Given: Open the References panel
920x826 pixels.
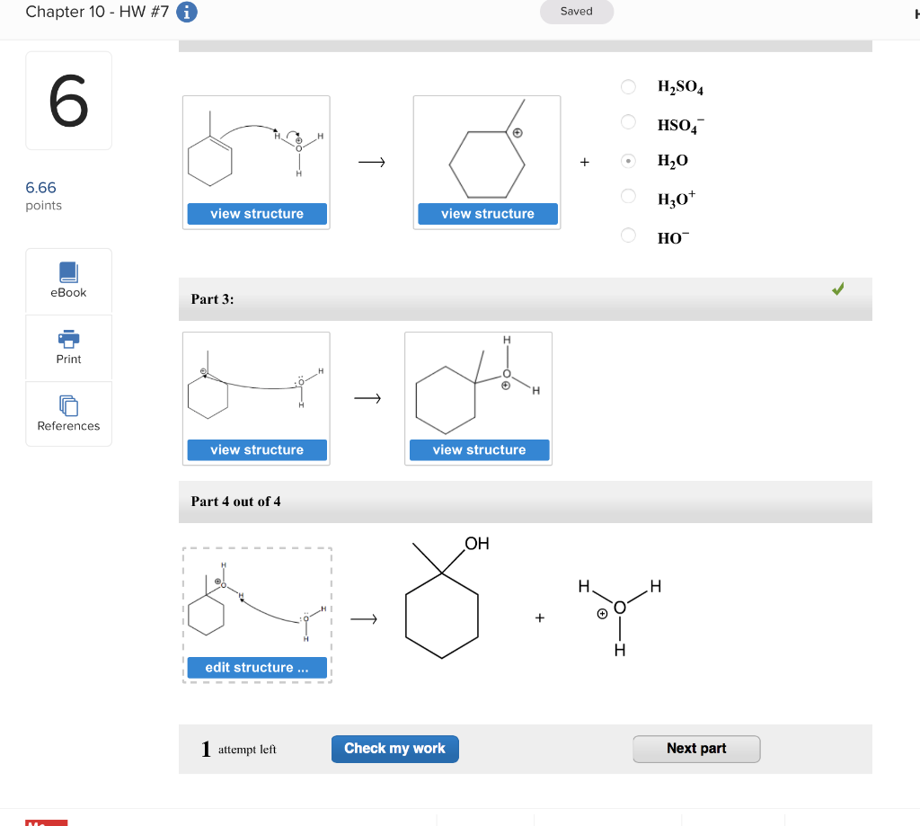Looking at the screenshot, I should tap(68, 413).
